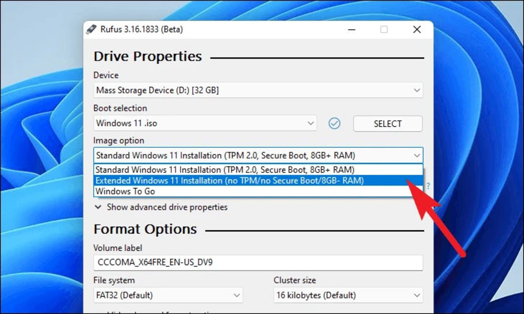
Task: Open the Device dropdown
Action: 416,90
